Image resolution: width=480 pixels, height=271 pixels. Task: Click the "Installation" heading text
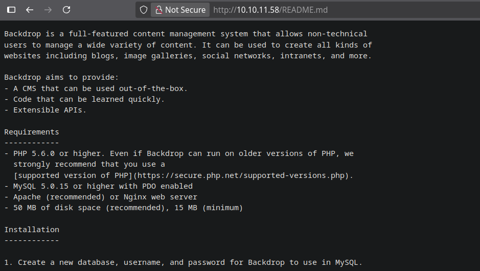click(32, 230)
